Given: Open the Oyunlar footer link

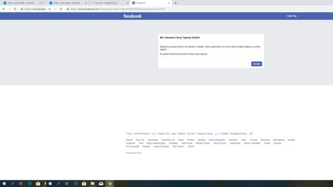Looking at the screenshot, I should (x=253, y=140).
